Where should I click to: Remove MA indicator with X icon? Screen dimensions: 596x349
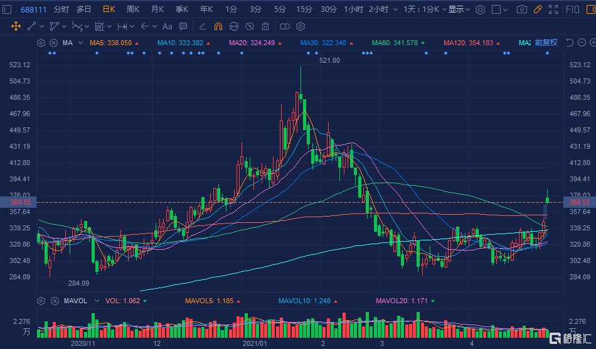pyautogui.click(x=54, y=43)
